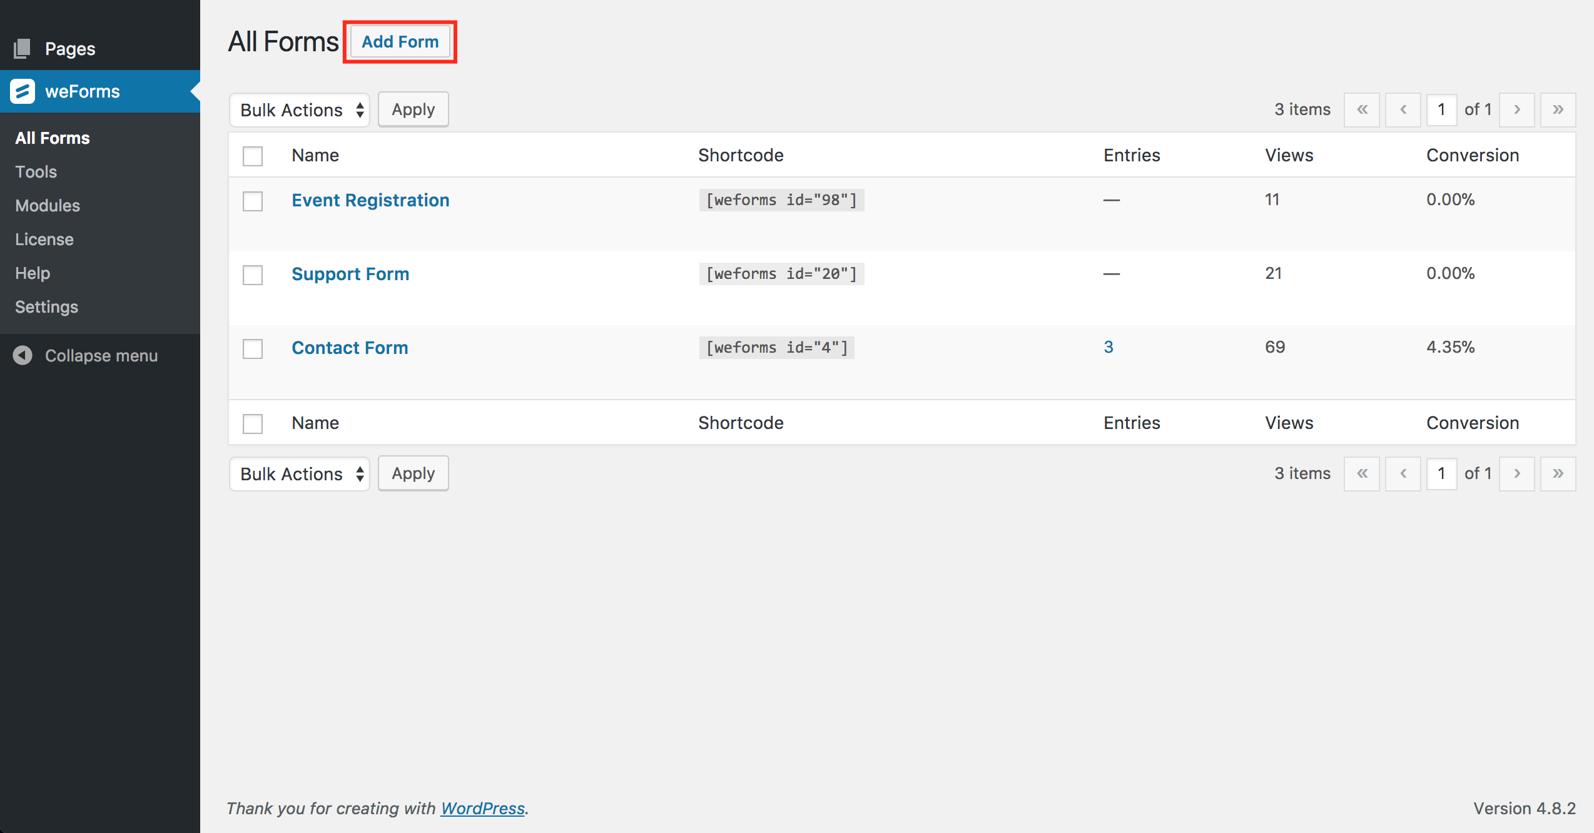Go to last page in top pagination
This screenshot has width=1594, height=833.
[x=1558, y=110]
